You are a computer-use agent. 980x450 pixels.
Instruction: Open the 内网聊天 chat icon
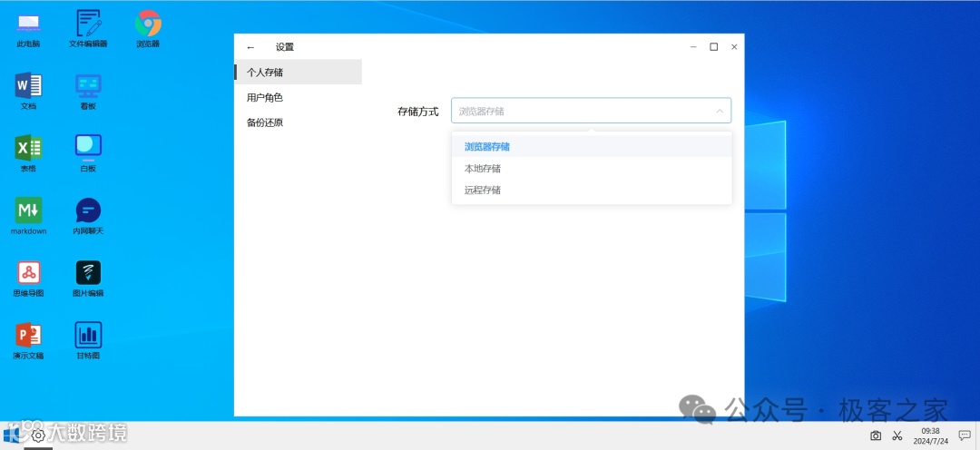coord(88,216)
